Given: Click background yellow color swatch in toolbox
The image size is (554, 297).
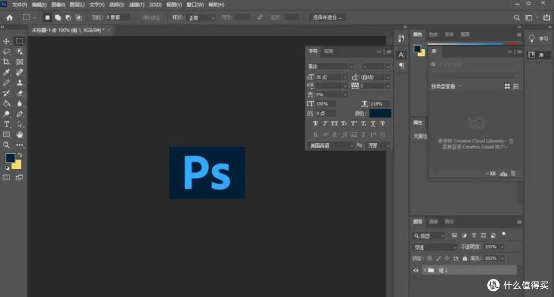Looking at the screenshot, I should coord(17,166).
